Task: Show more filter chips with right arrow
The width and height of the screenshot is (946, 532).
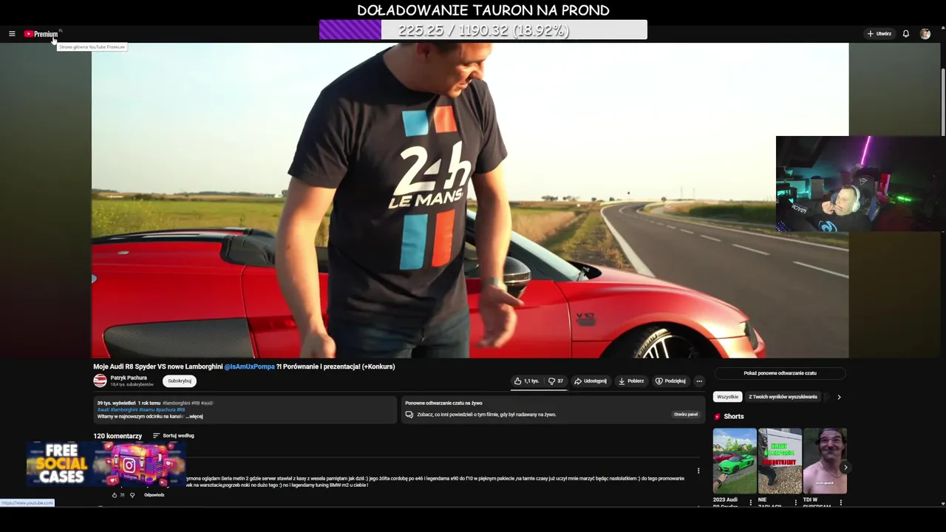Action: point(839,397)
